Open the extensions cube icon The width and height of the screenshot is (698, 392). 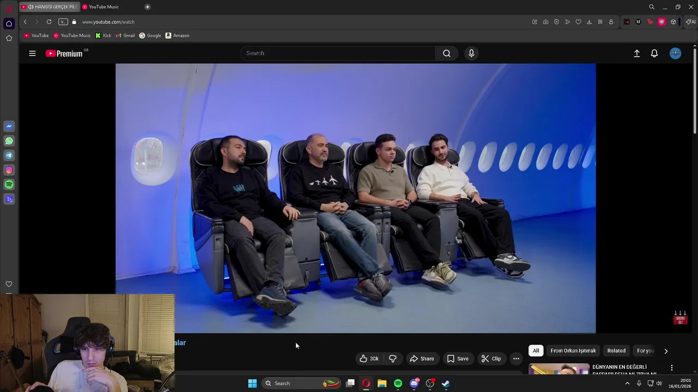click(673, 22)
